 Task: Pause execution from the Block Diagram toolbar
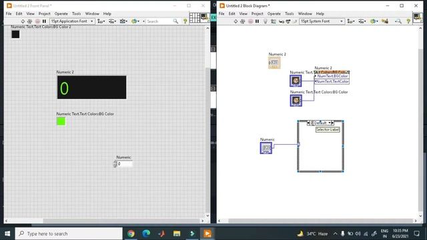pyautogui.click(x=257, y=21)
